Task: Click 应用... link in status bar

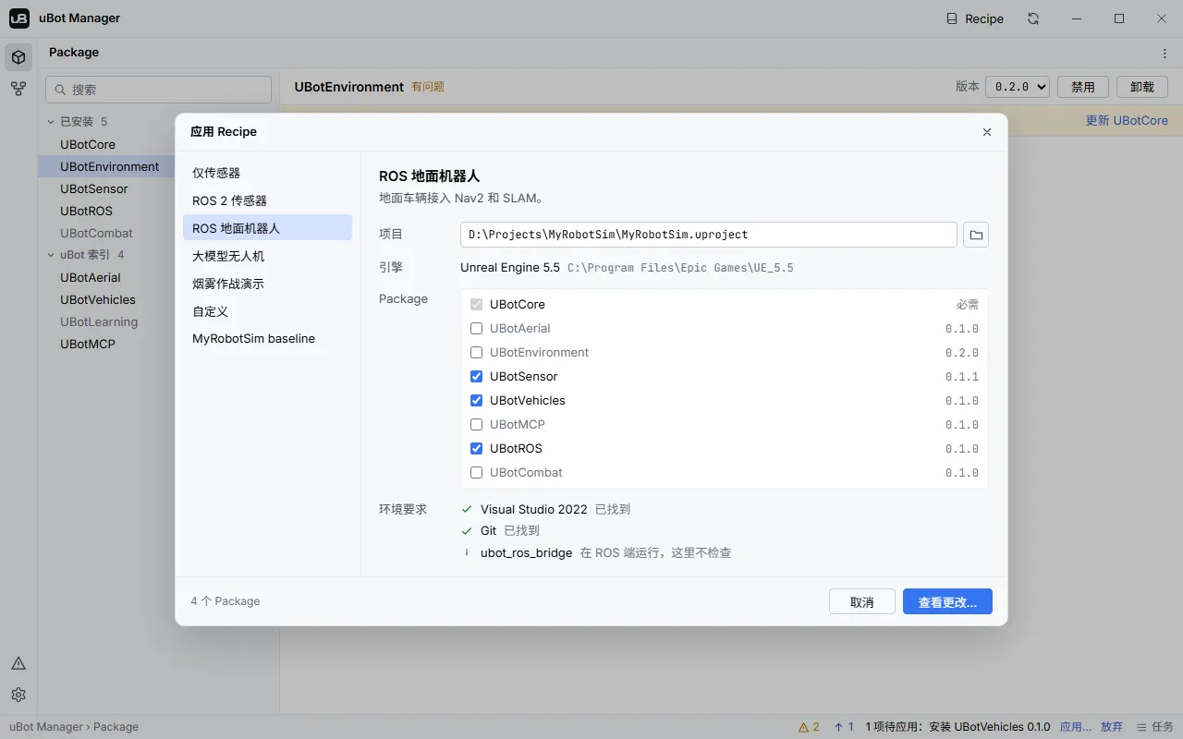Action: 1076,727
